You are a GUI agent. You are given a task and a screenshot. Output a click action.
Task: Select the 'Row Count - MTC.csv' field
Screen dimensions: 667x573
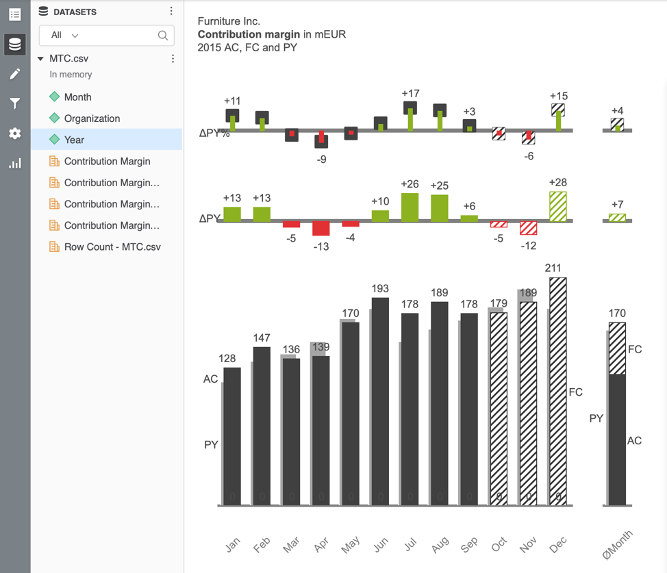click(113, 246)
